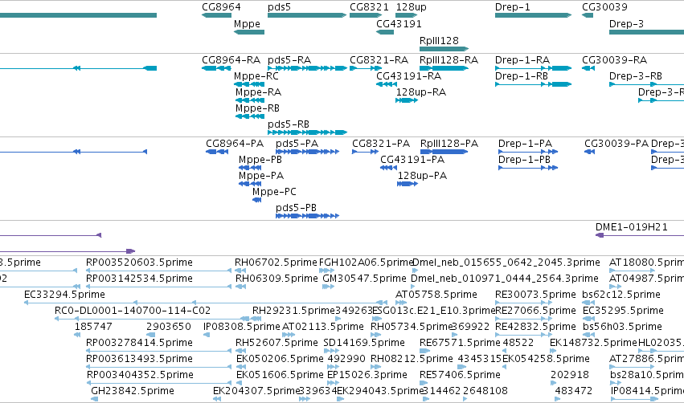Select the pds5-RA transcript label

click(x=289, y=60)
